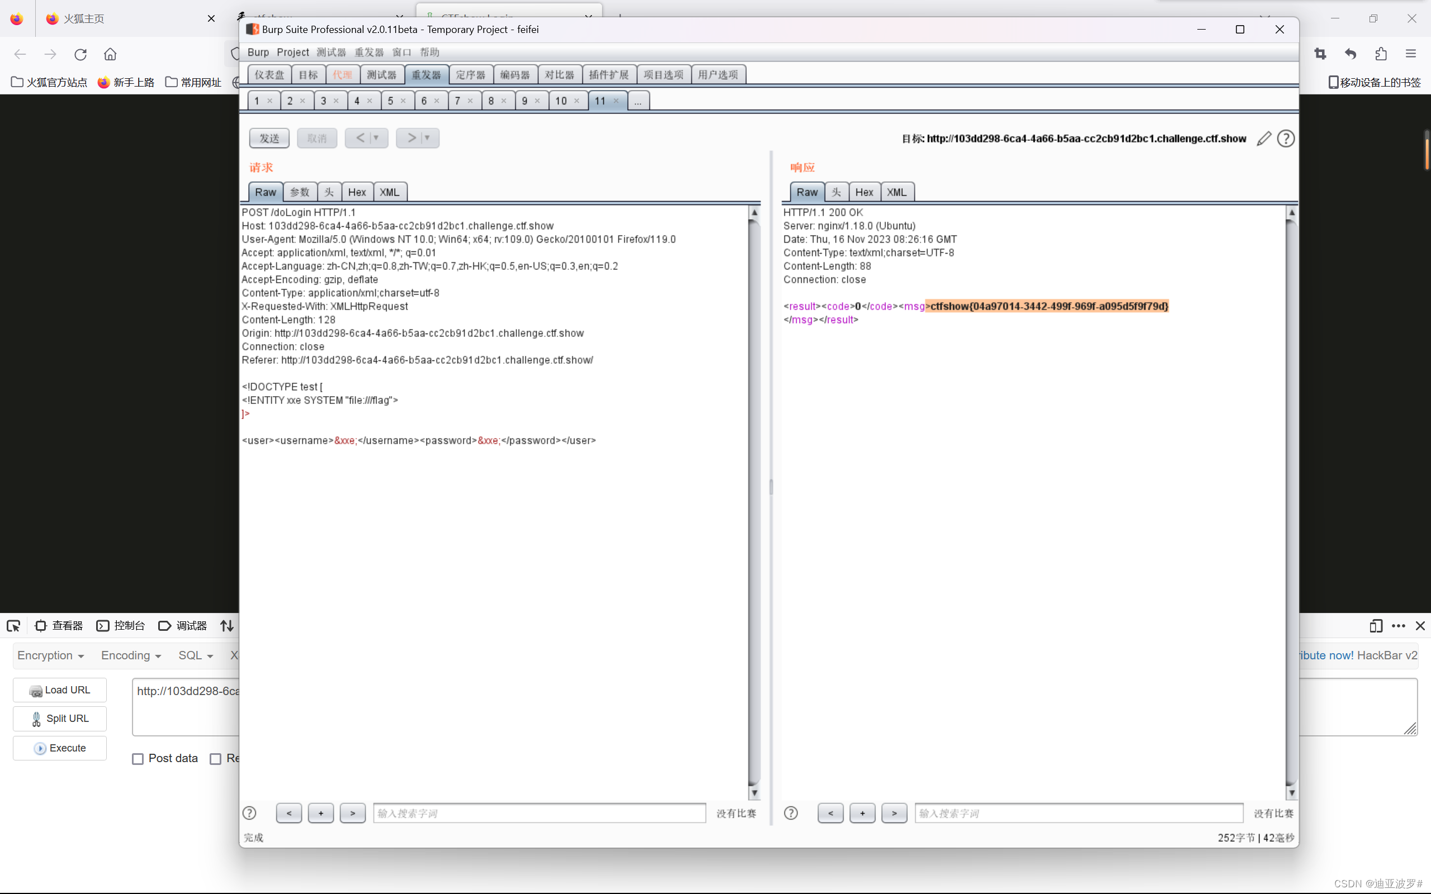Image resolution: width=1431 pixels, height=894 pixels.
Task: Go to Firefox home page icon
Action: tap(110, 54)
